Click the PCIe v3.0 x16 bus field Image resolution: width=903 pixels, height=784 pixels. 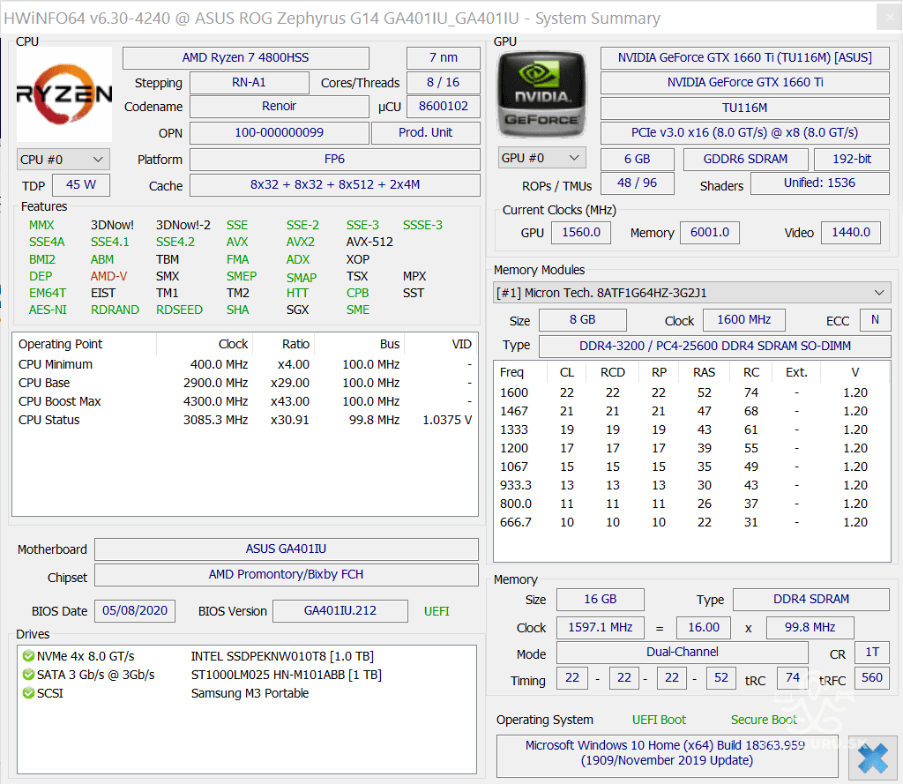(x=744, y=132)
